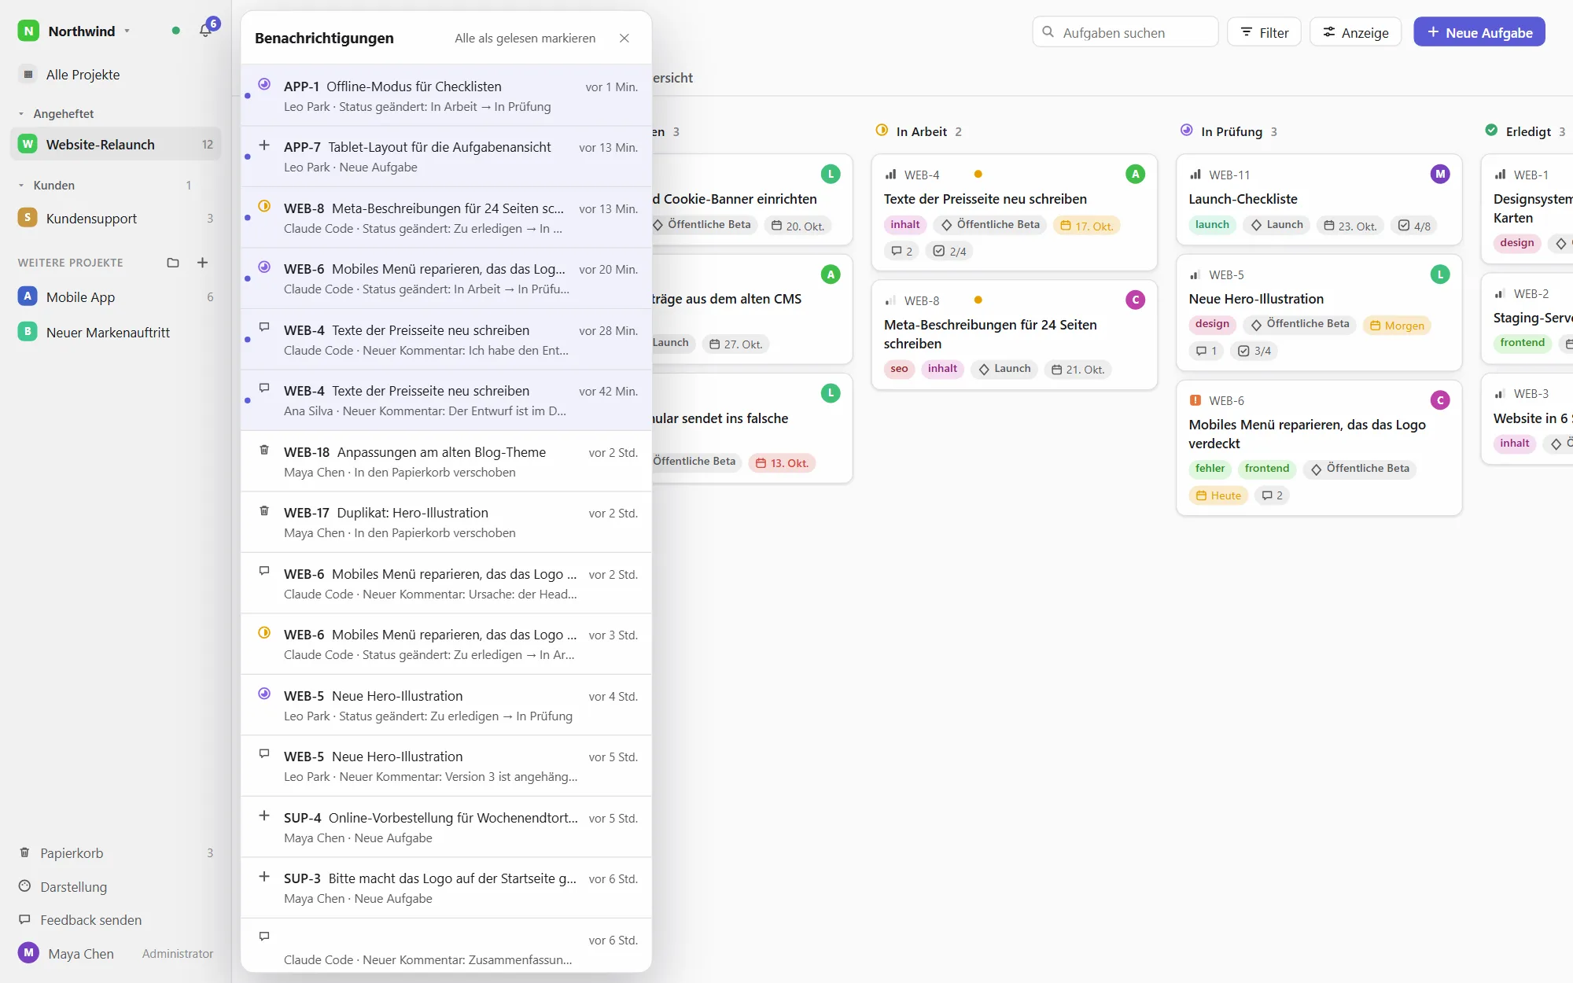Open the notifications bell icon
Image resolution: width=1573 pixels, height=983 pixels.
click(x=205, y=31)
